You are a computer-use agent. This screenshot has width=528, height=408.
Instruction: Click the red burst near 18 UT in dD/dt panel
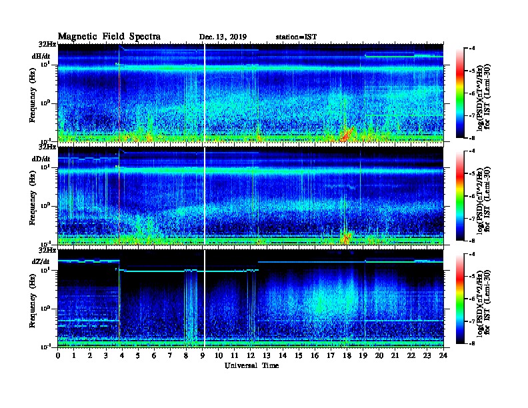click(346, 239)
